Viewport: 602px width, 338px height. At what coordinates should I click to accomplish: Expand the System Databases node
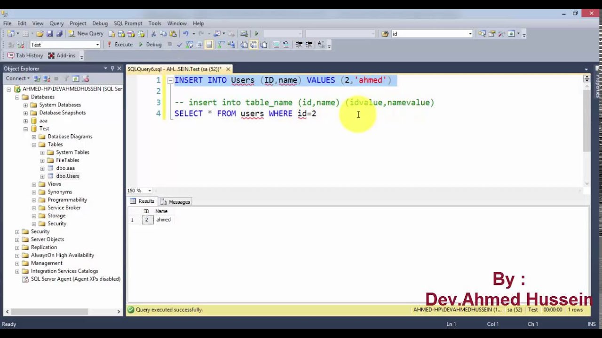[26, 105]
